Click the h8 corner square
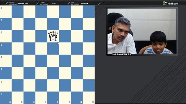The width and height of the screenshot is (186, 104). point(89,12)
